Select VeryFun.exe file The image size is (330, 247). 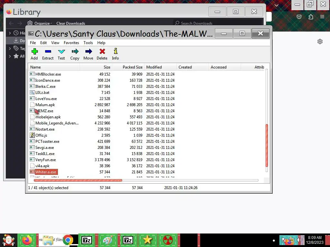(46, 160)
